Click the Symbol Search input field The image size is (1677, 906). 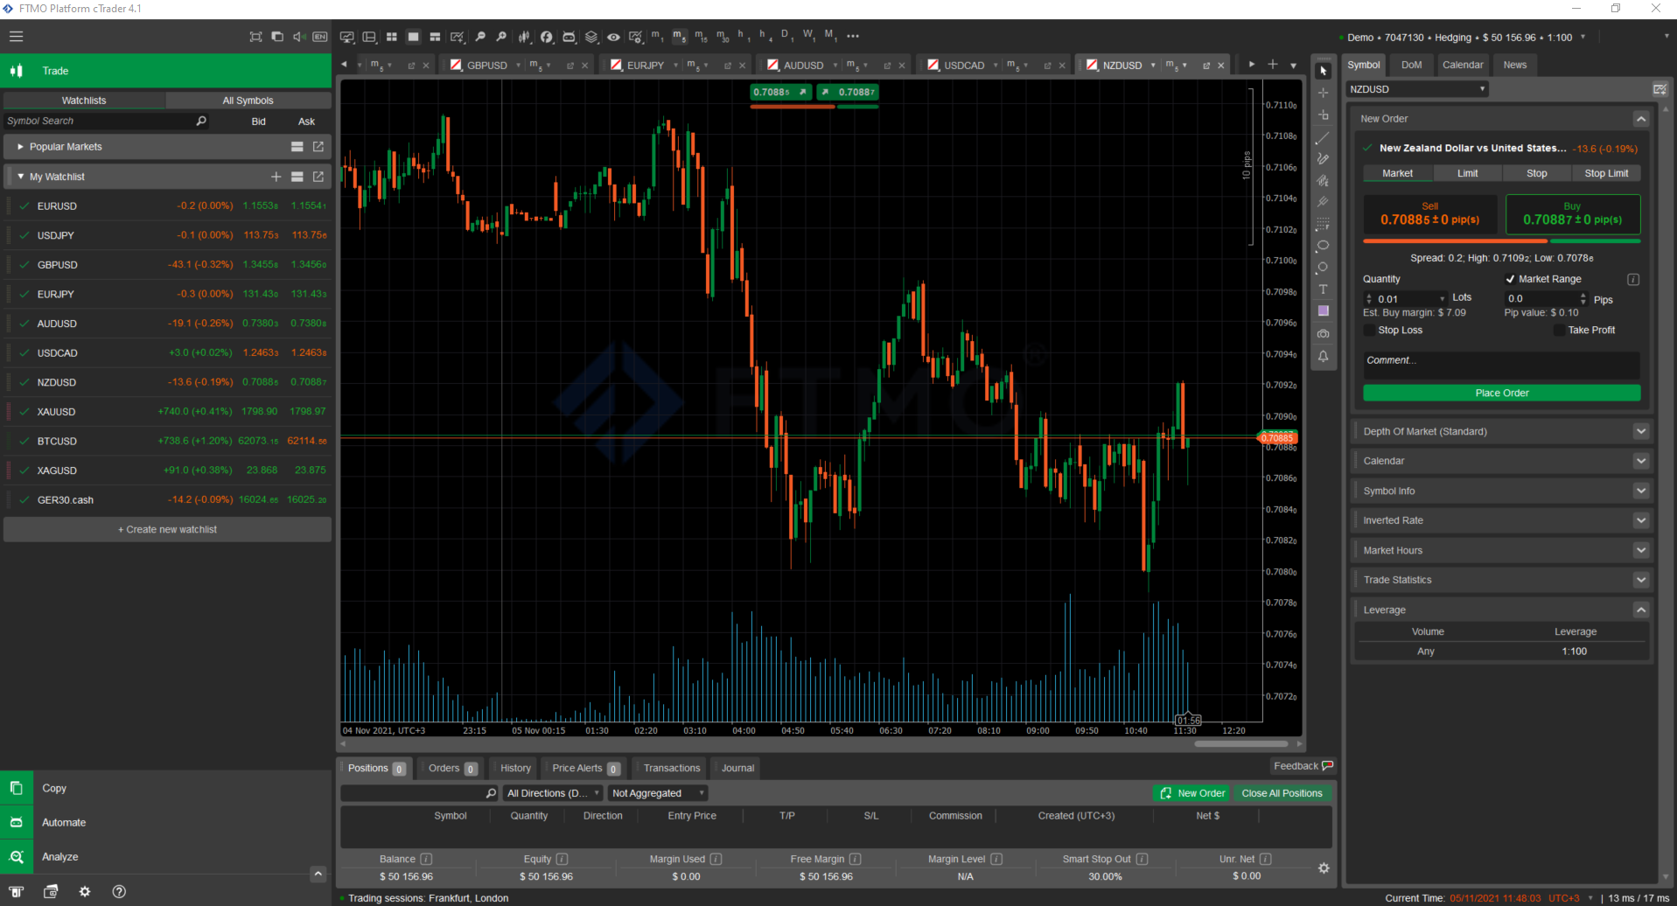(96, 120)
